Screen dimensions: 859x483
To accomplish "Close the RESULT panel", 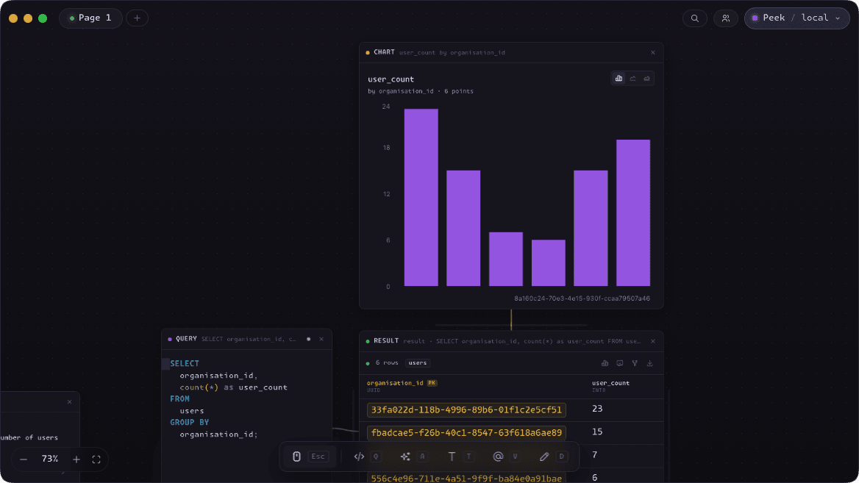I will [653, 341].
